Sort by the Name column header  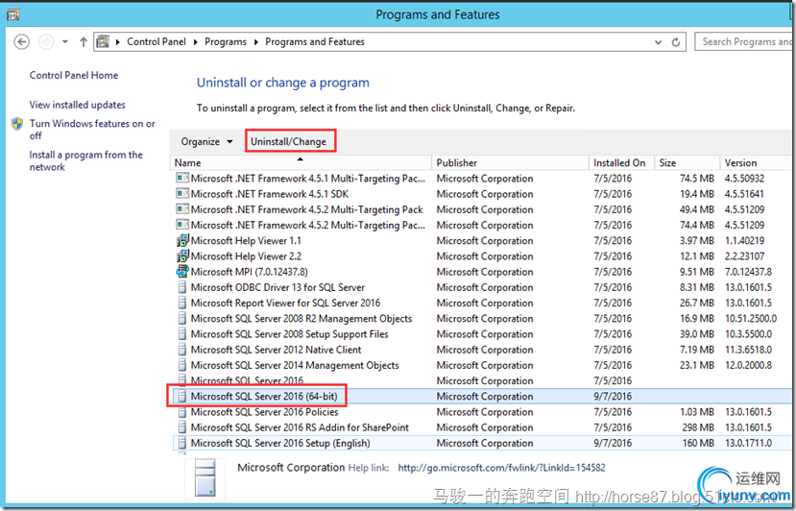tap(302, 163)
